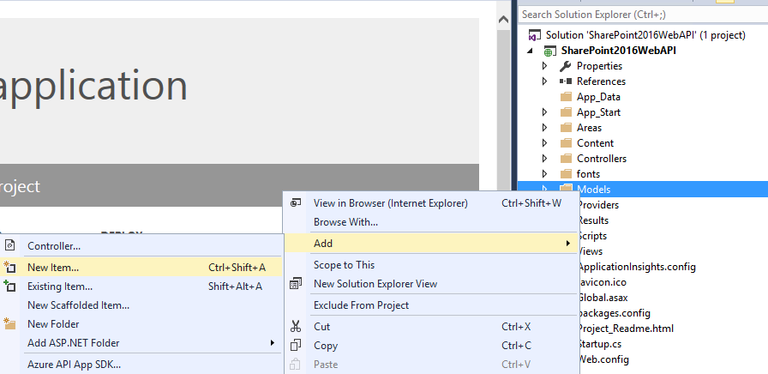Click the solution icon beside Solution 'SharePoint2016WebAPI'
Image resolution: width=768 pixels, height=374 pixels.
535,35
